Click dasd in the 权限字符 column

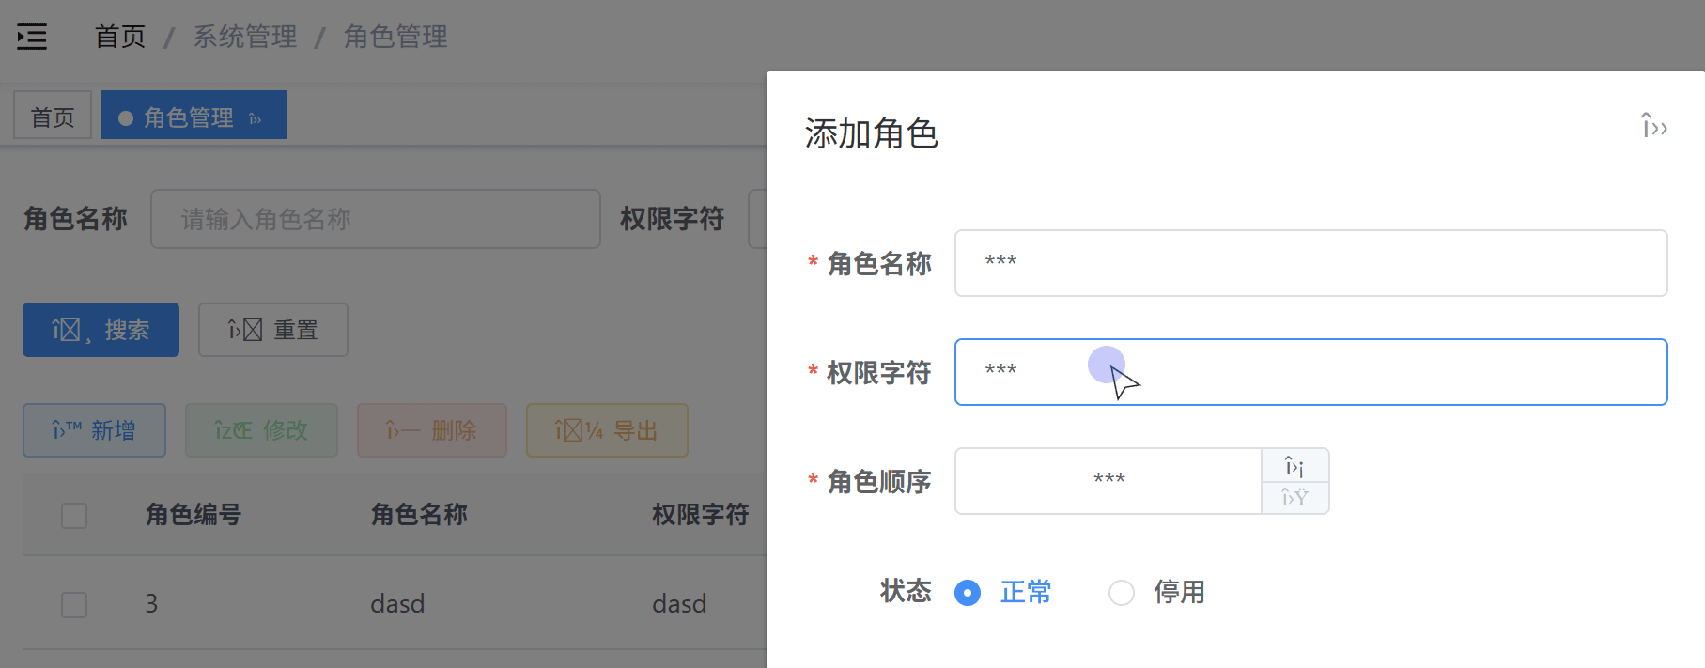[x=679, y=604]
